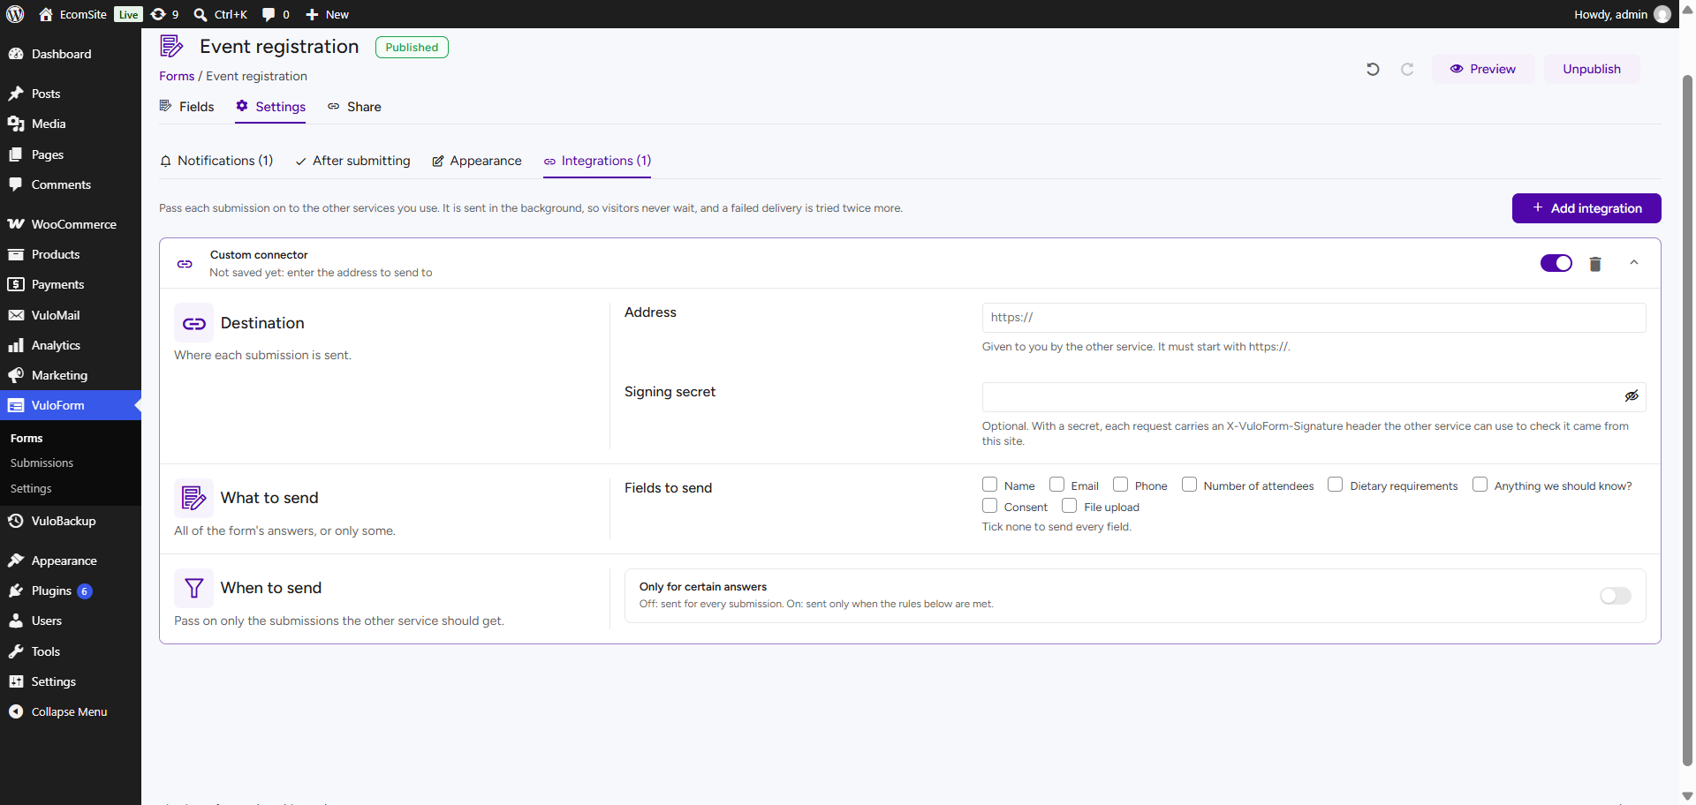Click the admin avatar icon
This screenshot has width=1696, height=805.
click(x=1662, y=14)
